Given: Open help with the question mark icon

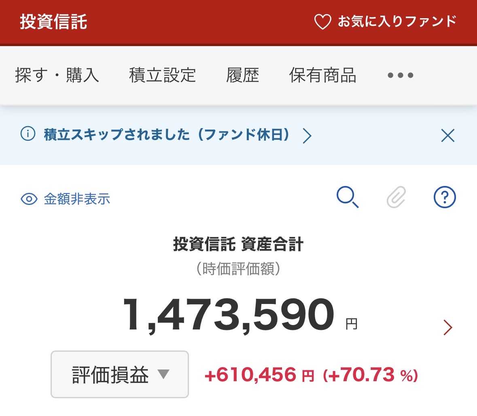Looking at the screenshot, I should pyautogui.click(x=445, y=197).
